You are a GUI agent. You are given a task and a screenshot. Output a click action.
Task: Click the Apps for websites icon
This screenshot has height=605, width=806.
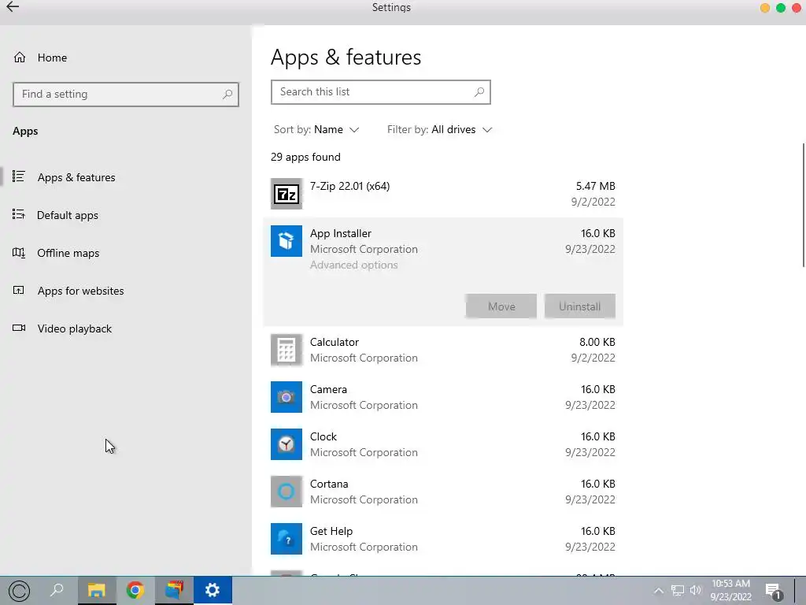pos(19,290)
